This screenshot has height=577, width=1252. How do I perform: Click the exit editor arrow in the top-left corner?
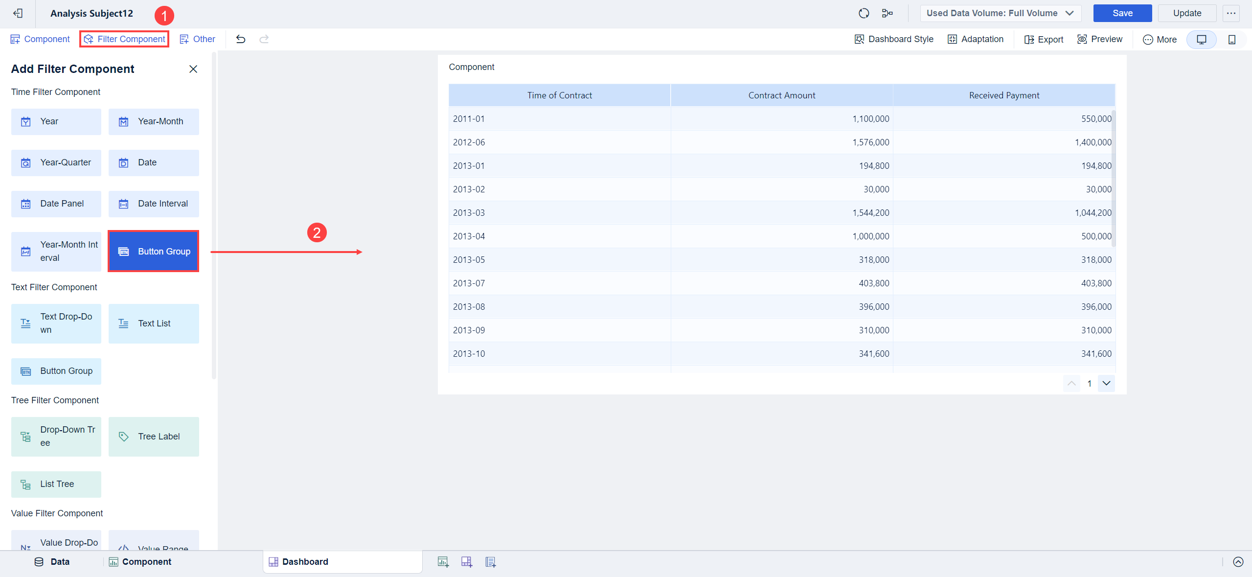coord(18,13)
